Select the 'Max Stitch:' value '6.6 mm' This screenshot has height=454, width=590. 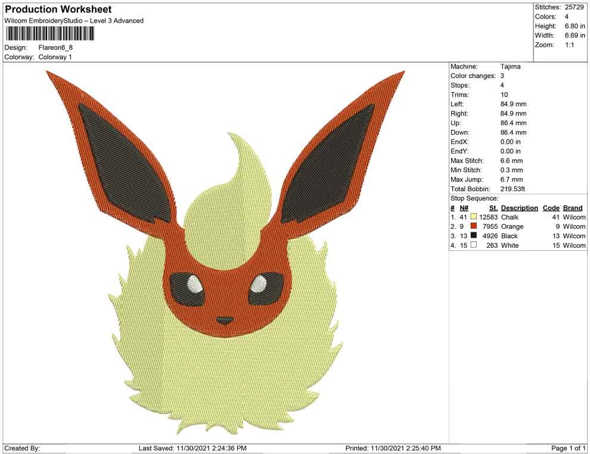point(512,161)
